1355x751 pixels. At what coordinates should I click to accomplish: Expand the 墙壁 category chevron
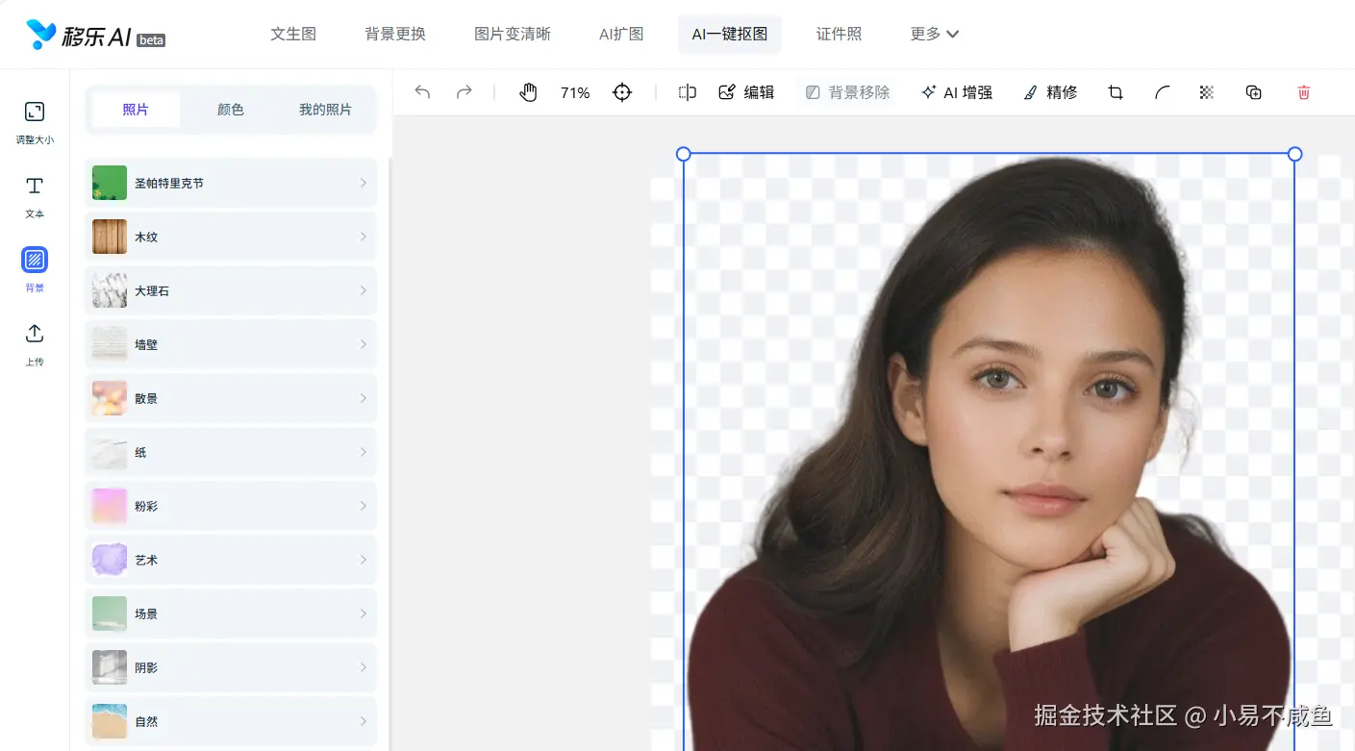click(363, 344)
